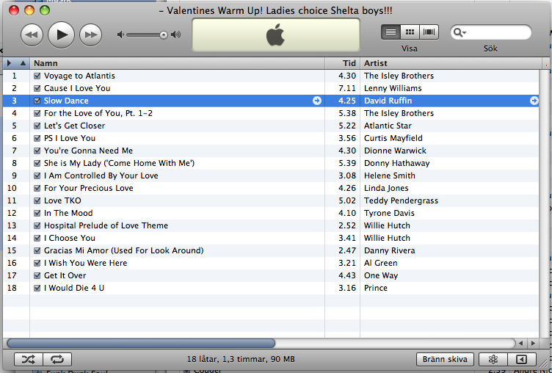The height and width of the screenshot is (373, 552).
Task: Skip to the next track
Action: click(x=91, y=35)
